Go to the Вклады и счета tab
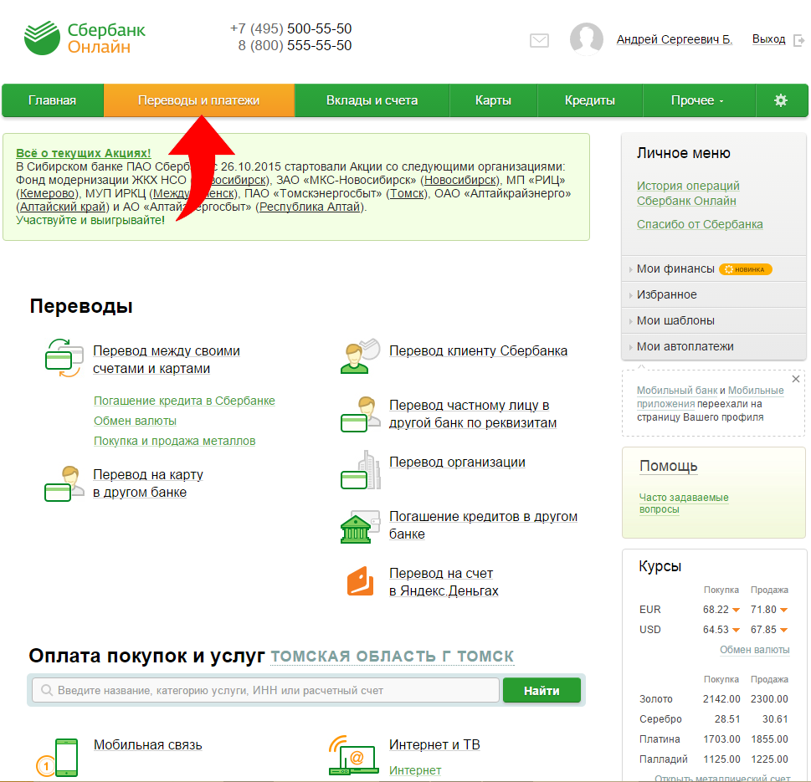Screen dimensions: 811x782 click(372, 100)
